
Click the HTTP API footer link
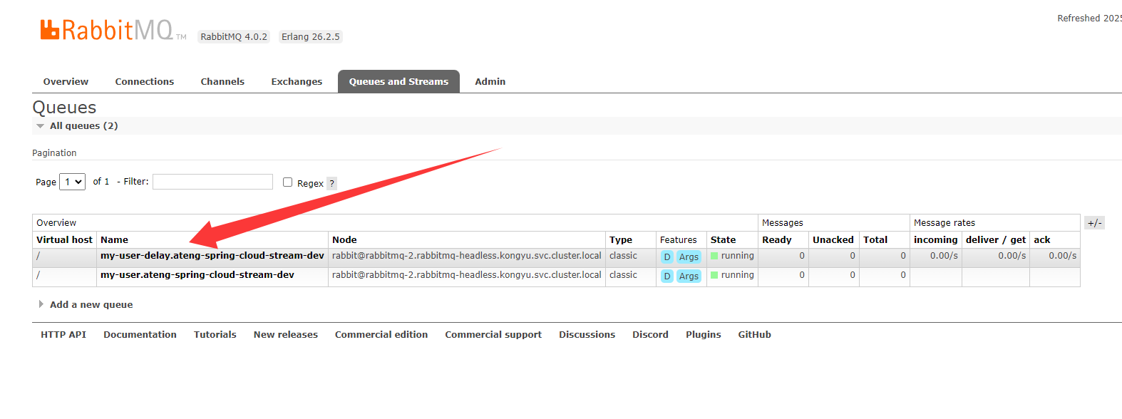tap(63, 335)
